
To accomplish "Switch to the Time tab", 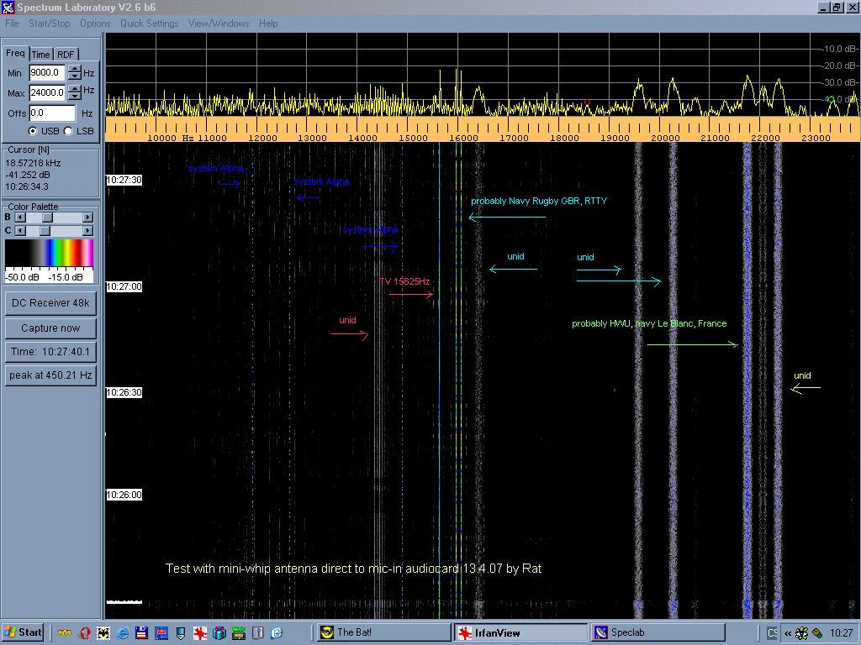I will [40, 55].
